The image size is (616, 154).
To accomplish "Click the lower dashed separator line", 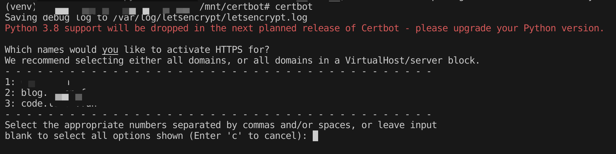I will (x=218, y=114).
